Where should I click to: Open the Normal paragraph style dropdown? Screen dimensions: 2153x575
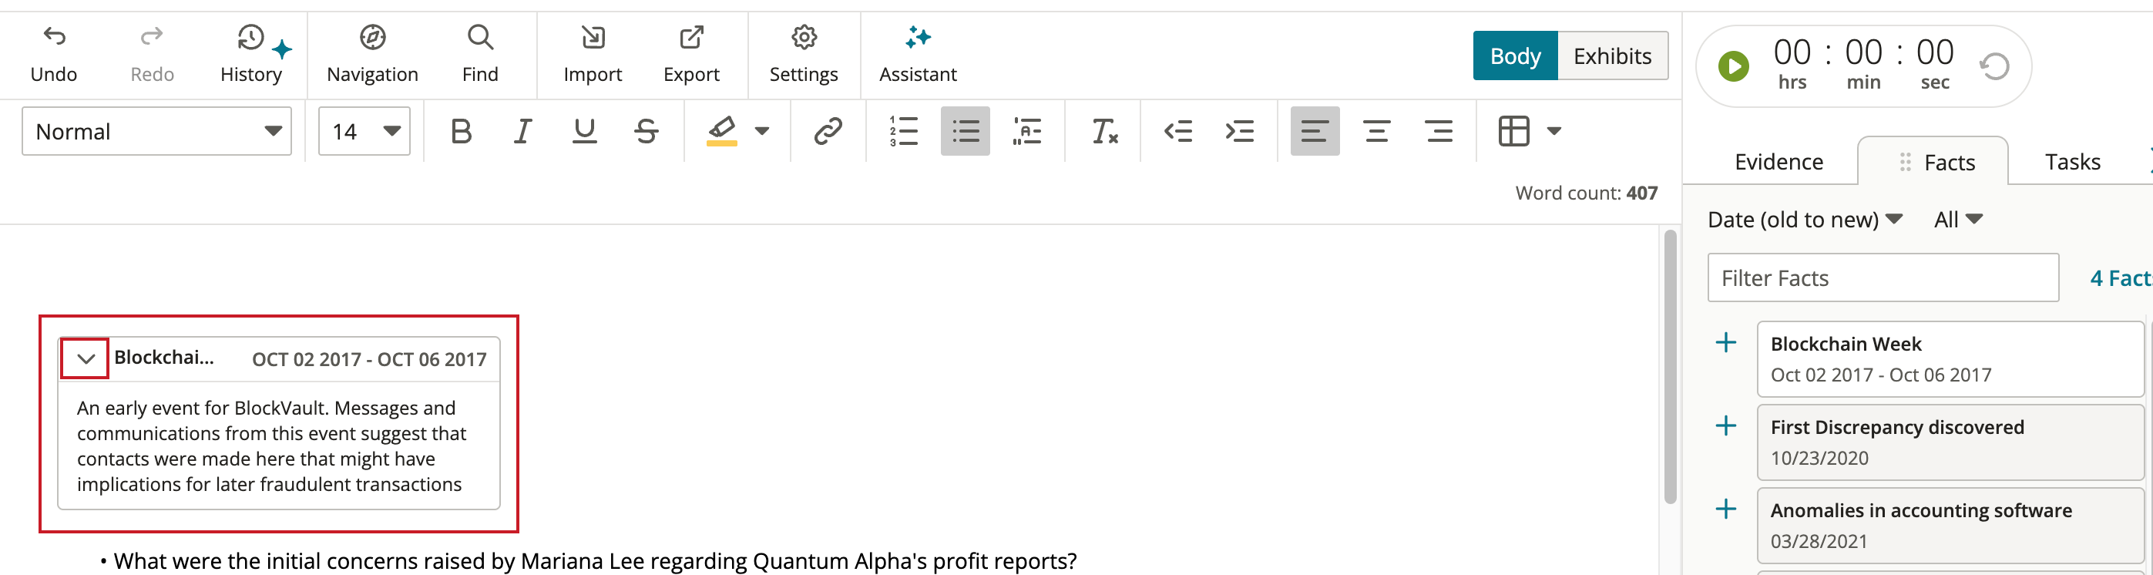click(157, 131)
